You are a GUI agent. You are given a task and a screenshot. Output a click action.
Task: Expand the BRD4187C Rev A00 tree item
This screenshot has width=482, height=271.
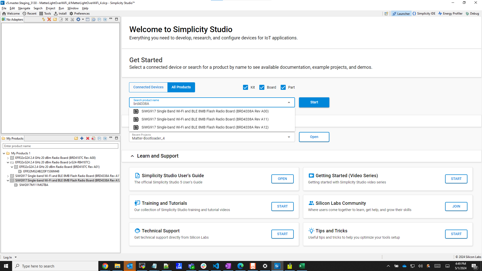8,158
